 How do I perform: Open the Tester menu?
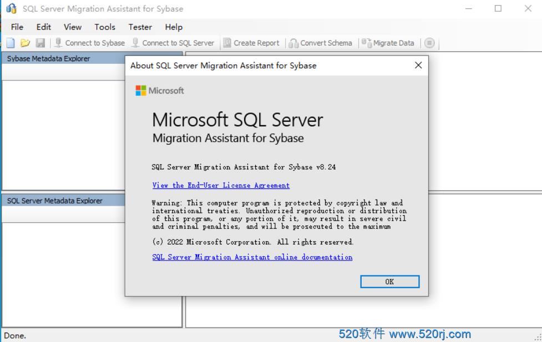click(x=140, y=27)
